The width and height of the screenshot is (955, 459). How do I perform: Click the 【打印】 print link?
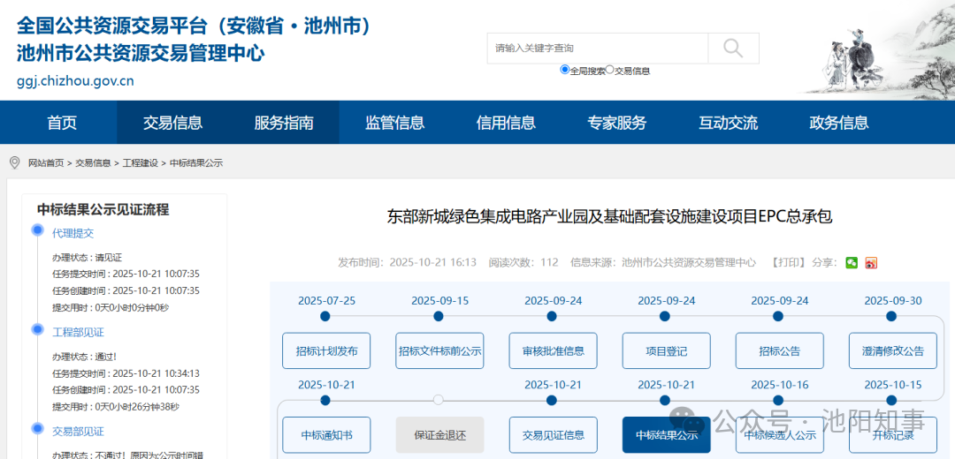pos(787,262)
